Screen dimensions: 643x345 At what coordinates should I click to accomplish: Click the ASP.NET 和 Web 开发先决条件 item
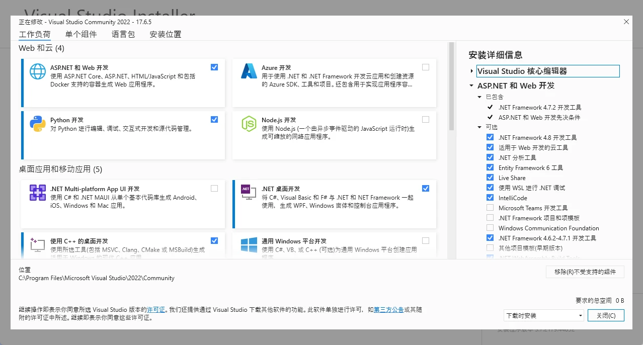pos(539,117)
